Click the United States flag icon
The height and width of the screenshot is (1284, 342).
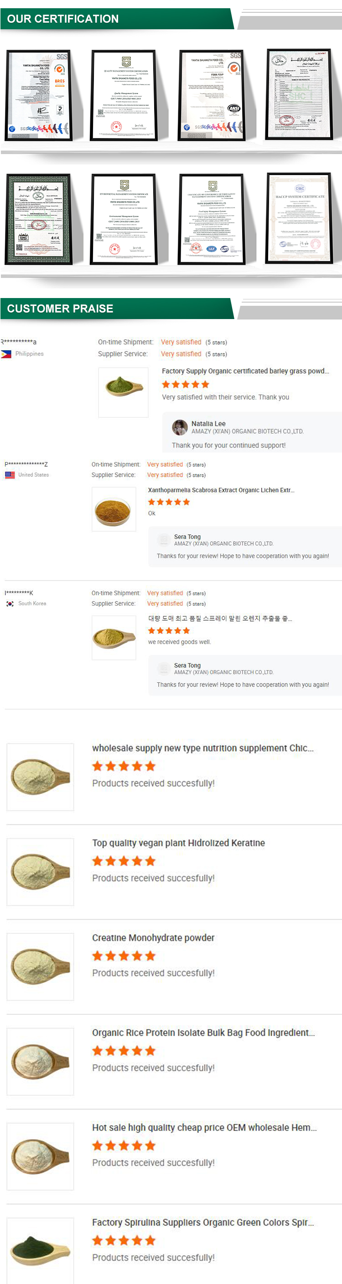point(10,475)
